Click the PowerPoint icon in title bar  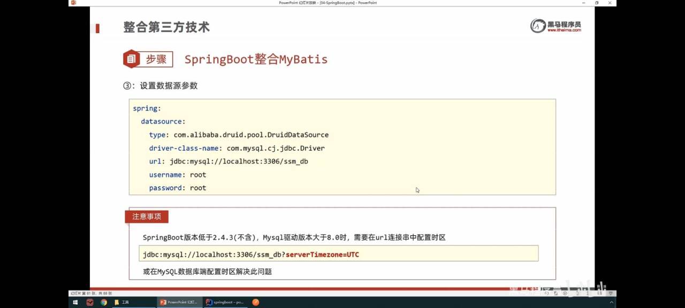73,3
